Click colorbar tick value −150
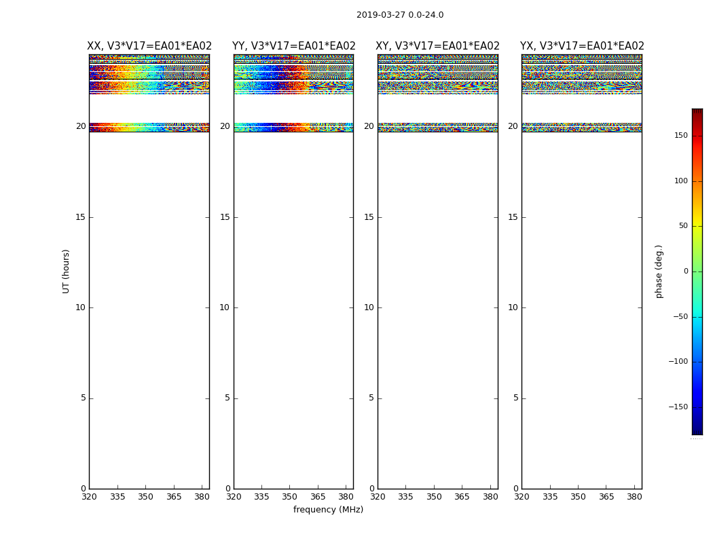Screen dimensions: 713x543 [678, 407]
